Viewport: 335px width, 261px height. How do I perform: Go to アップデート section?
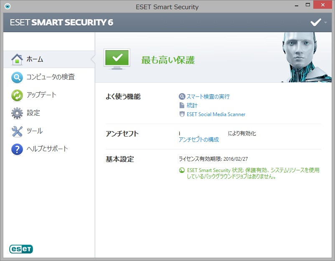(x=41, y=95)
